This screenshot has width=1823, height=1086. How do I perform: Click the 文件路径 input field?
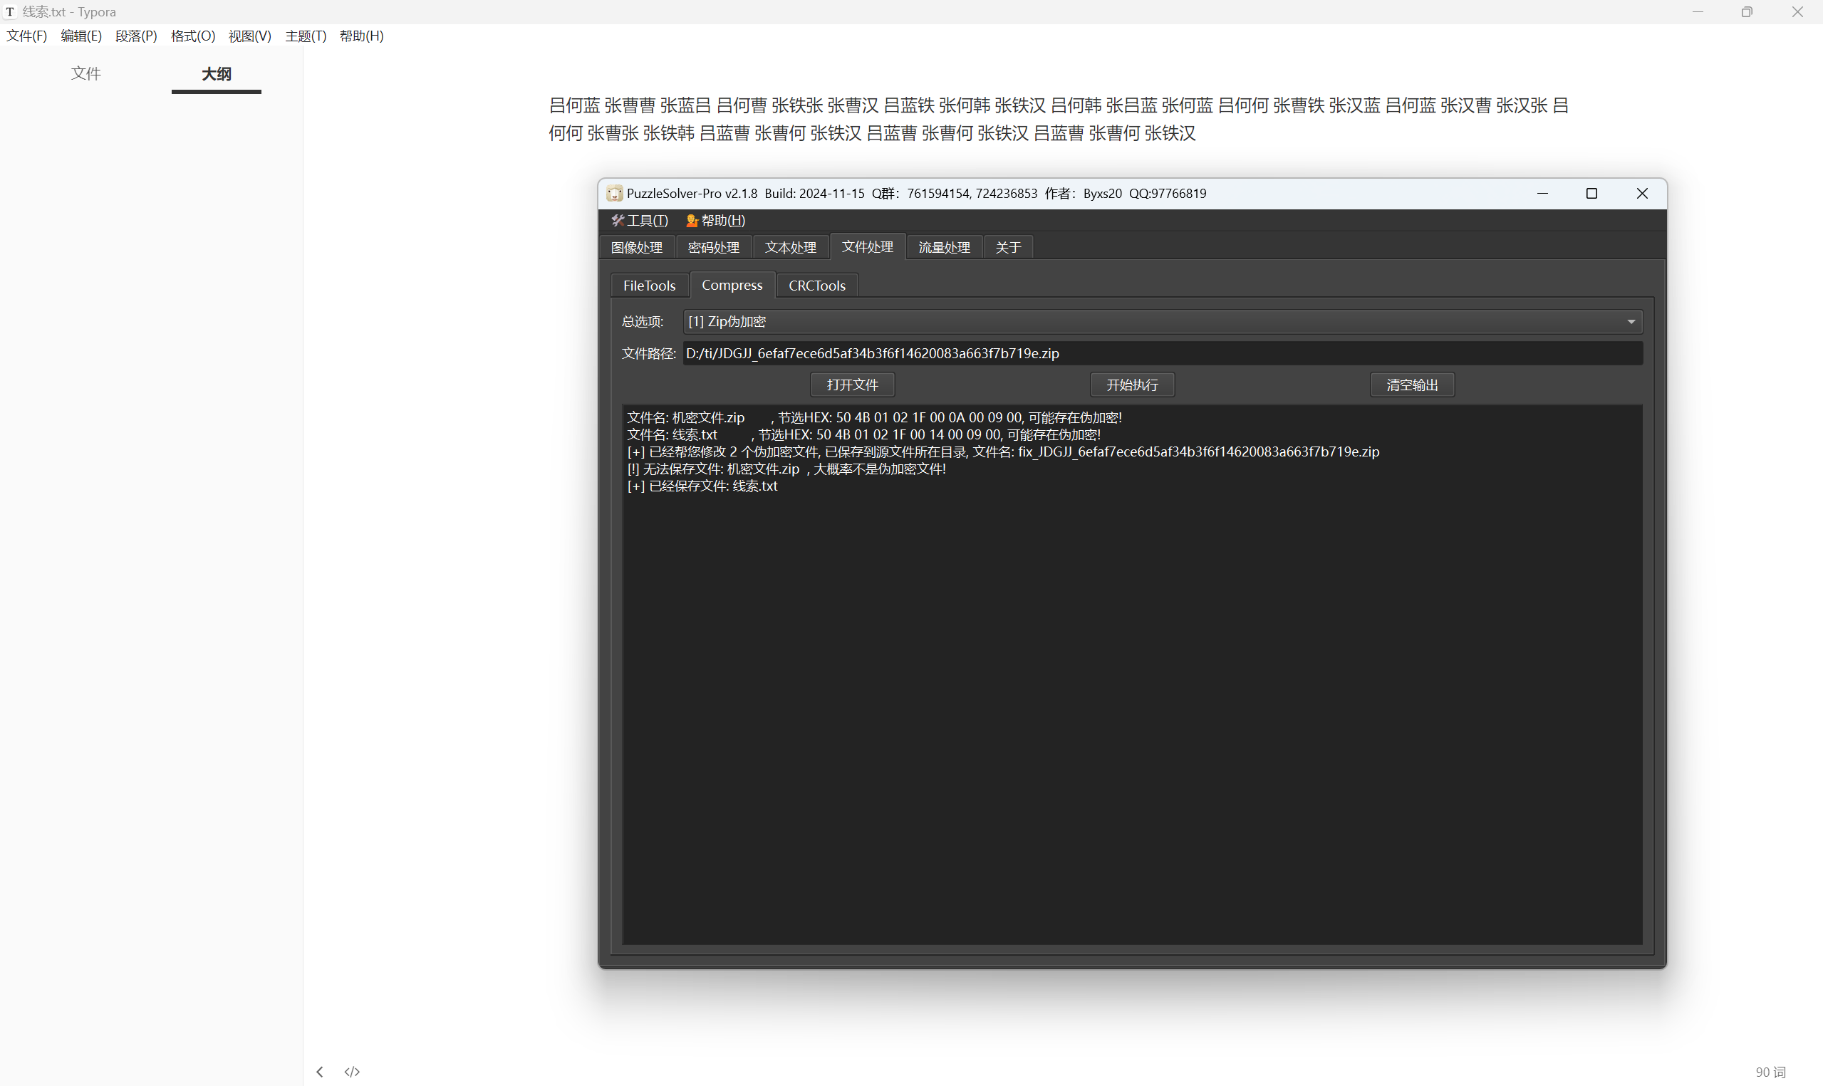(x=1162, y=353)
